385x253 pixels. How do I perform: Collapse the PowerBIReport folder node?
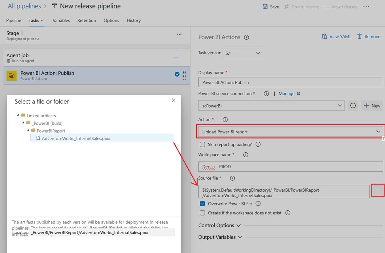[29, 130]
